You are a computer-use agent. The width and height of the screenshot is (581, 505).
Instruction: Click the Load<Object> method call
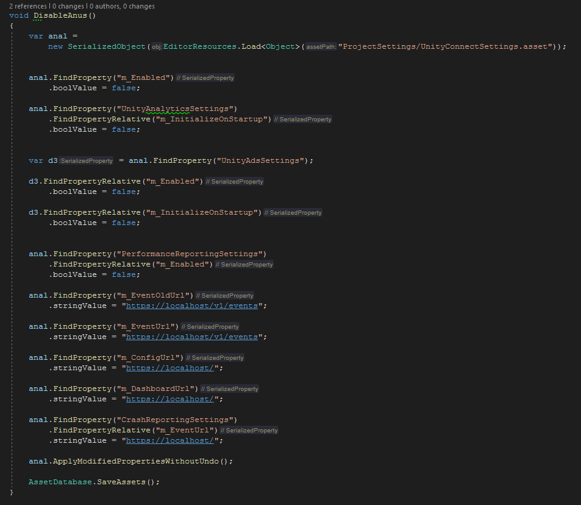[x=271, y=47]
